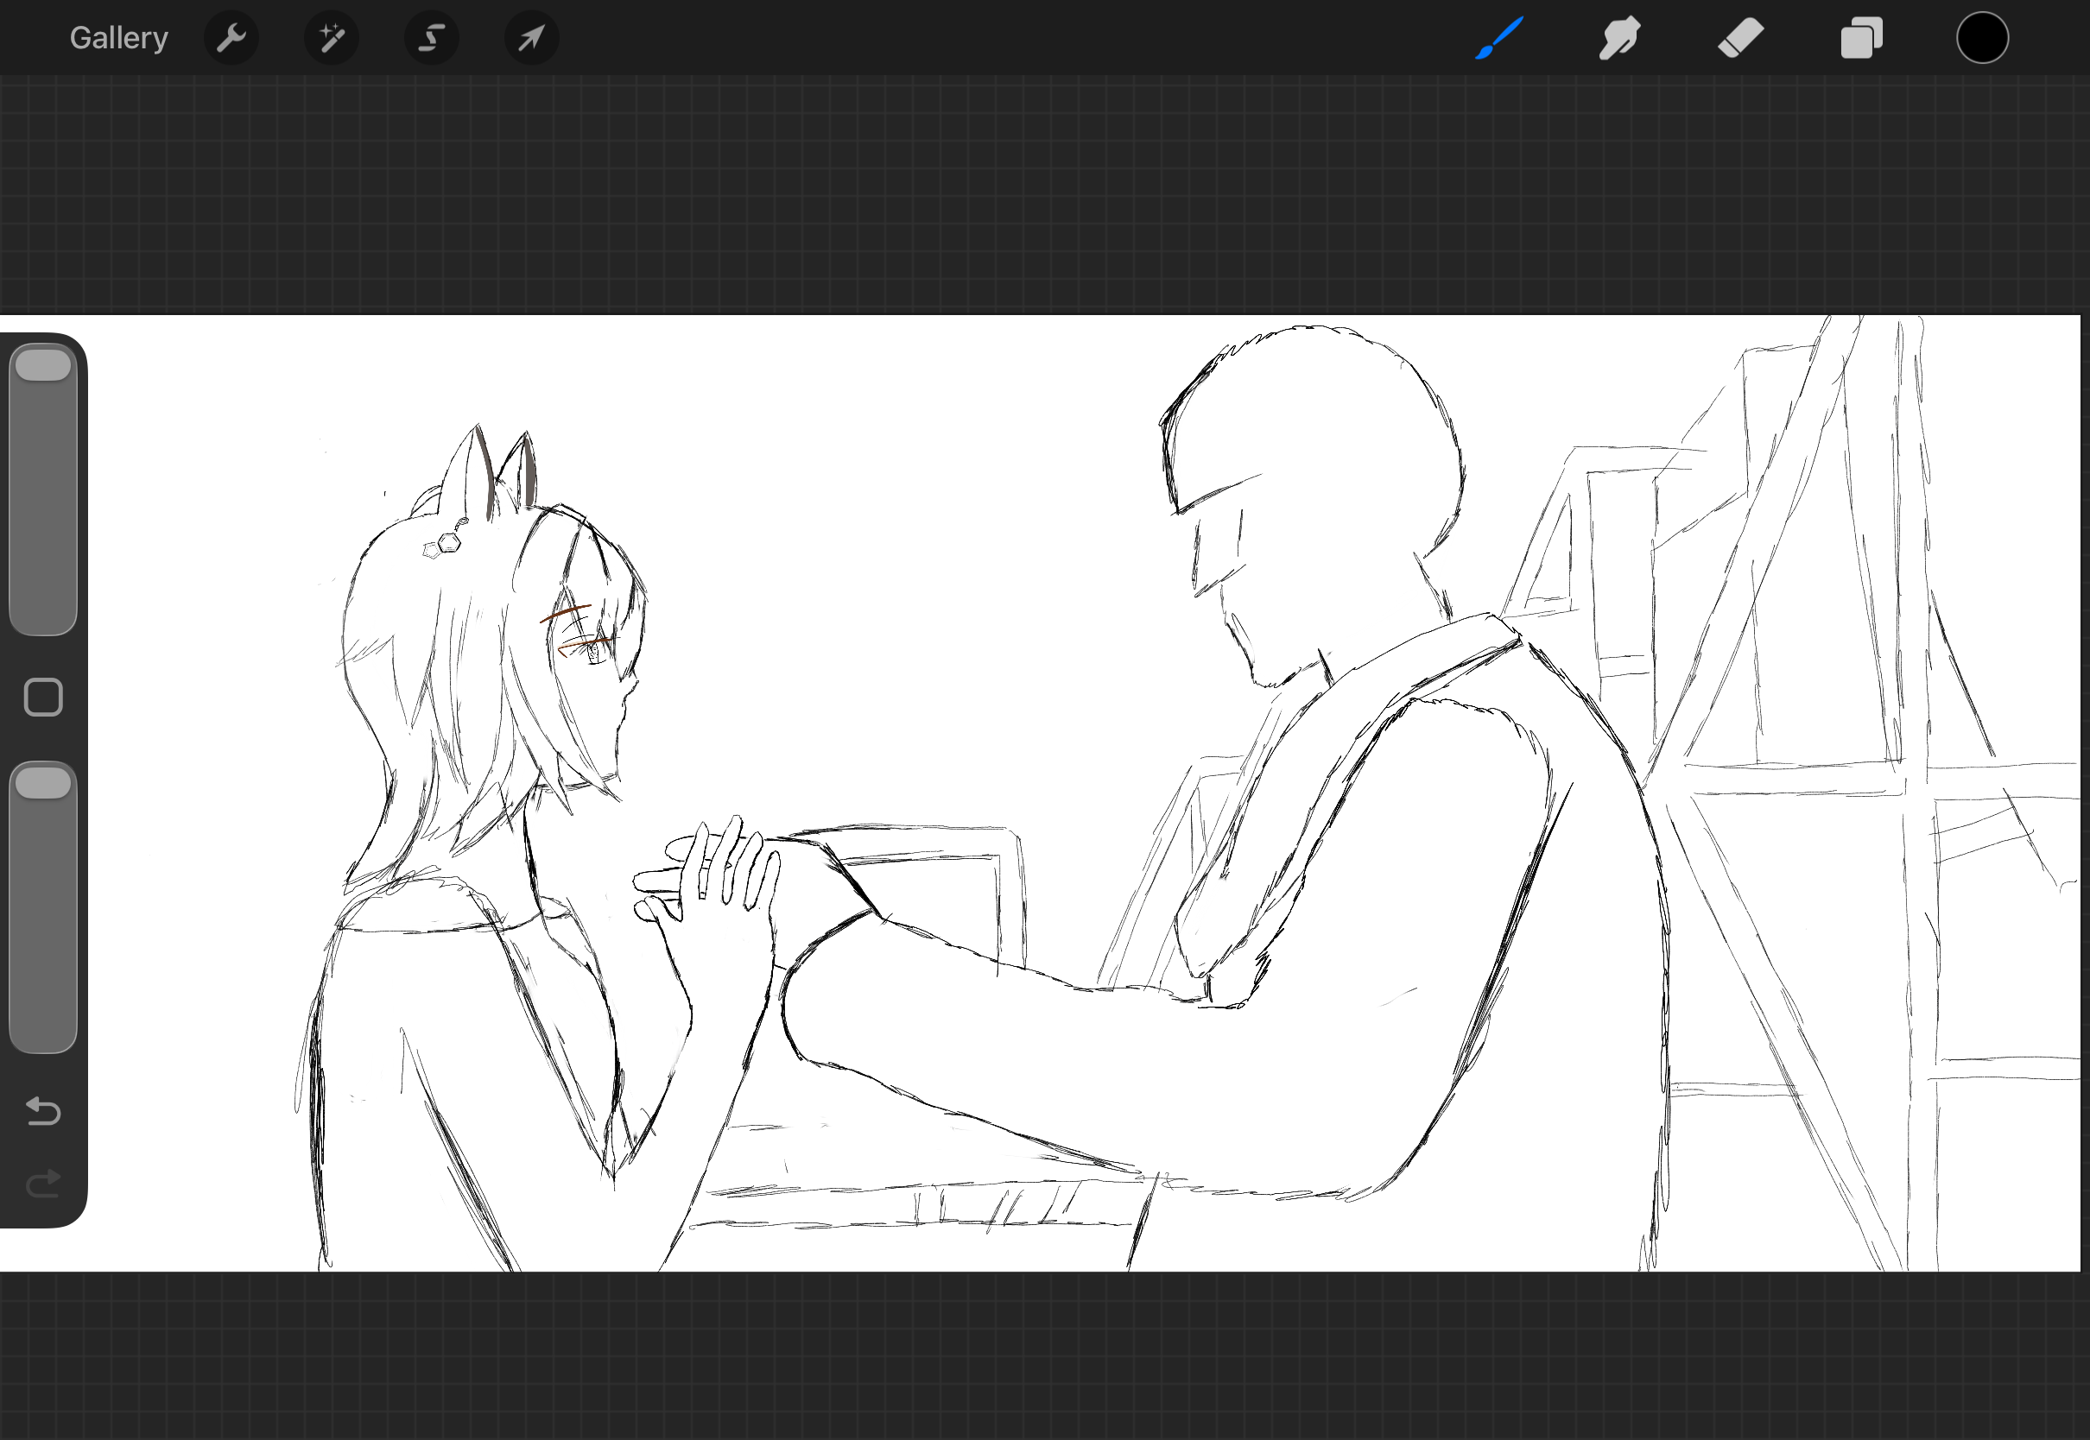
Task: Select the Smudge tool
Action: click(1620, 38)
